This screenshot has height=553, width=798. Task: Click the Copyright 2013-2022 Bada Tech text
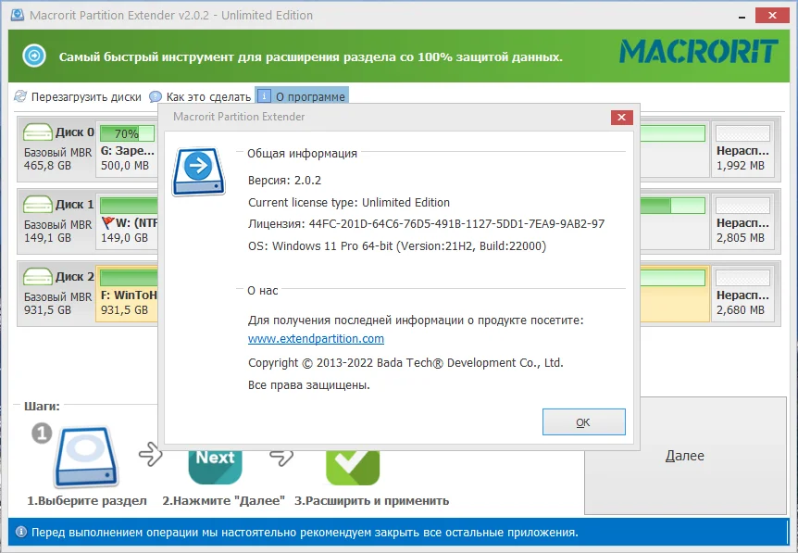(405, 362)
